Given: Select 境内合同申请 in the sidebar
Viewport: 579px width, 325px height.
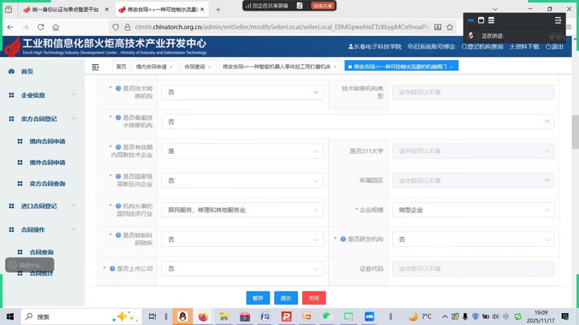Looking at the screenshot, I should click(47, 142).
